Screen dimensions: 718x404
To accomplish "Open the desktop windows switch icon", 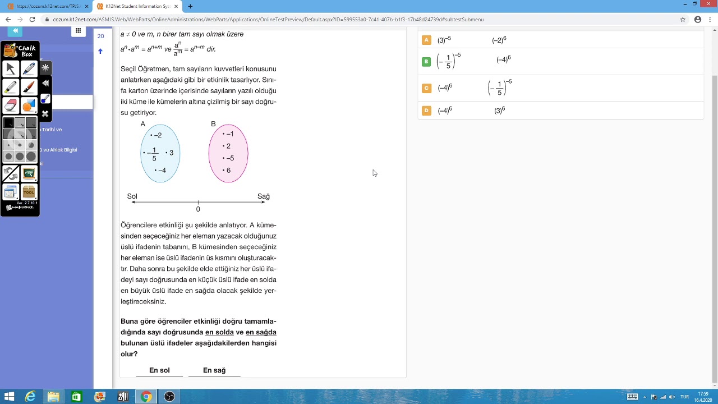I will (x=10, y=192).
